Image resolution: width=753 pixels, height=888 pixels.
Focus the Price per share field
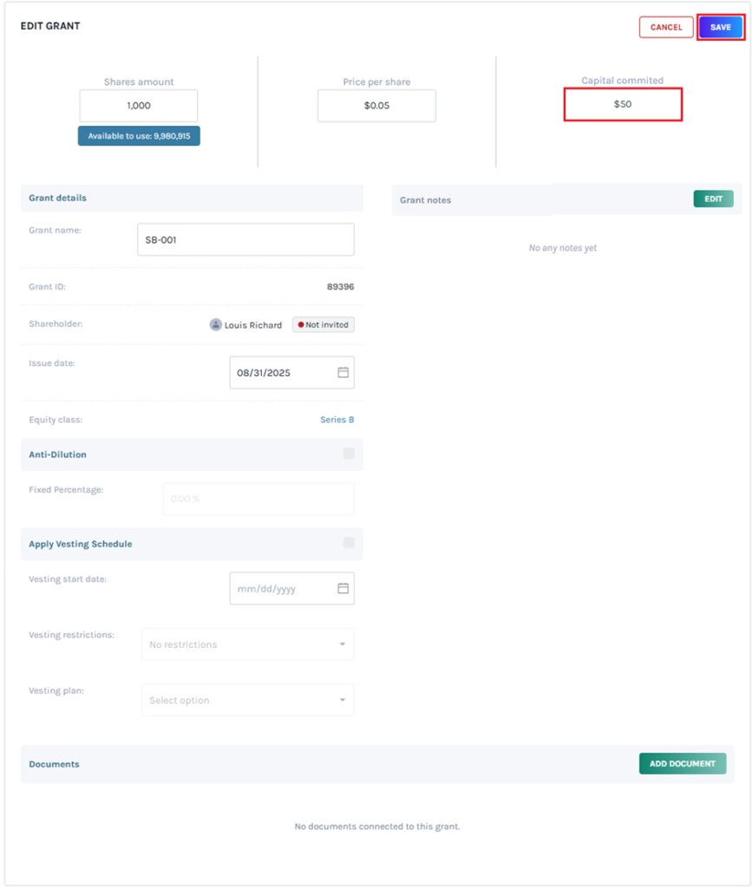[376, 106]
